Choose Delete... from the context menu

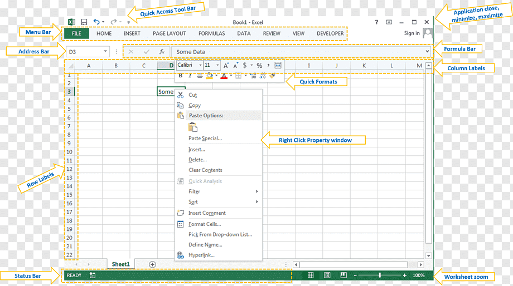(x=197, y=160)
